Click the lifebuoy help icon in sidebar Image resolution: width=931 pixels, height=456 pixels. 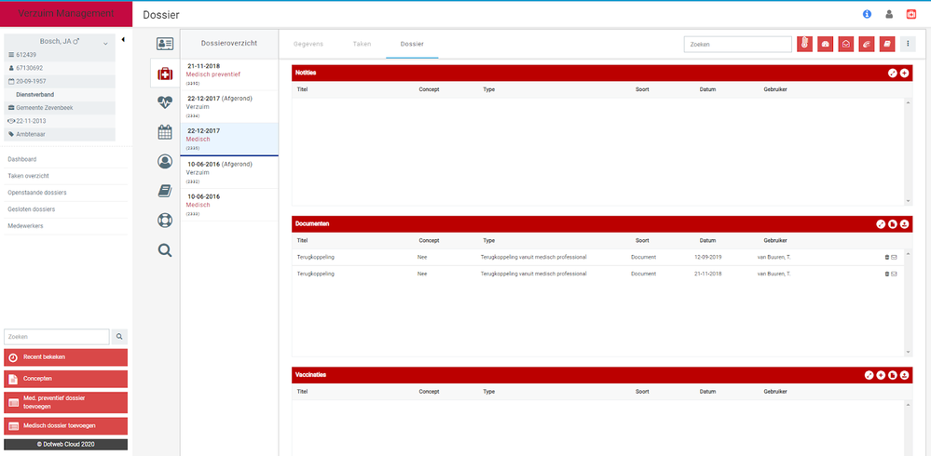tap(165, 221)
